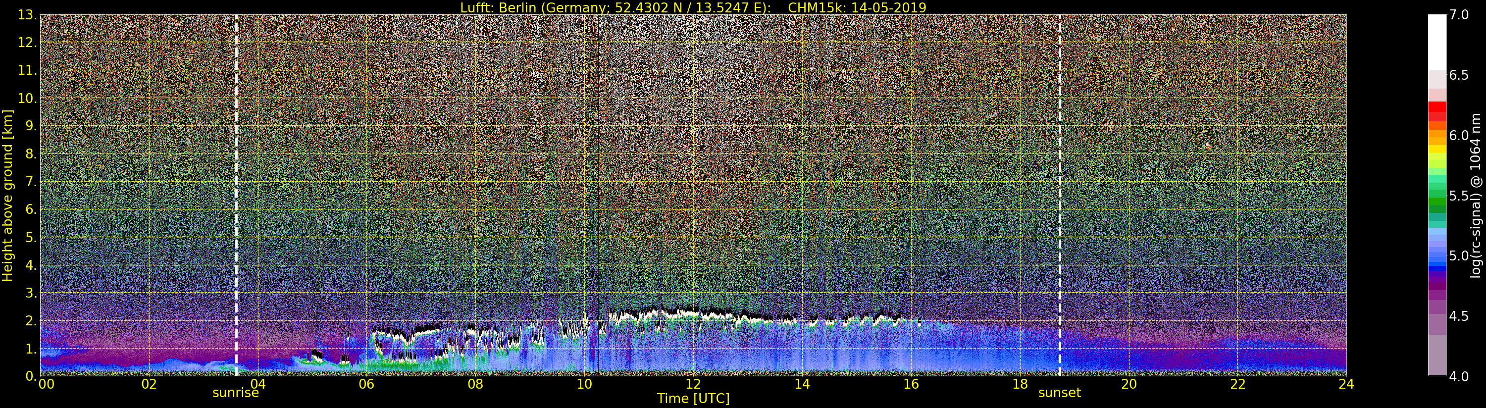Click the colorbar value 5.5
This screenshot has height=408, width=1486.
[x=1459, y=196]
